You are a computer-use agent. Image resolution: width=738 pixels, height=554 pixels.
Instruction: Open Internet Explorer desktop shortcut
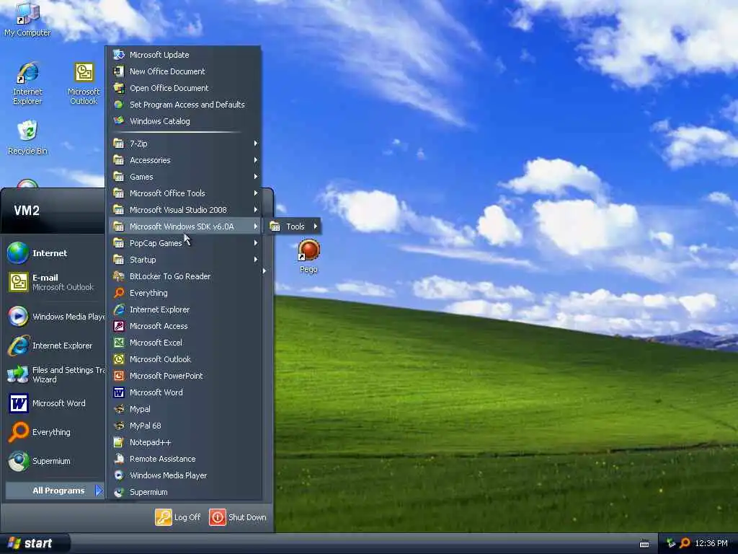click(x=27, y=84)
